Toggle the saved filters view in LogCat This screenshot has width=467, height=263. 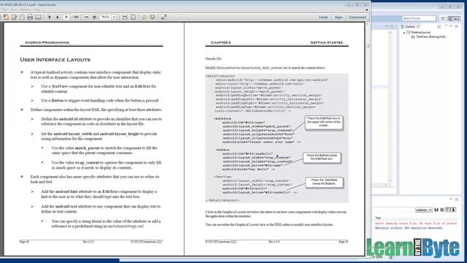point(447,210)
